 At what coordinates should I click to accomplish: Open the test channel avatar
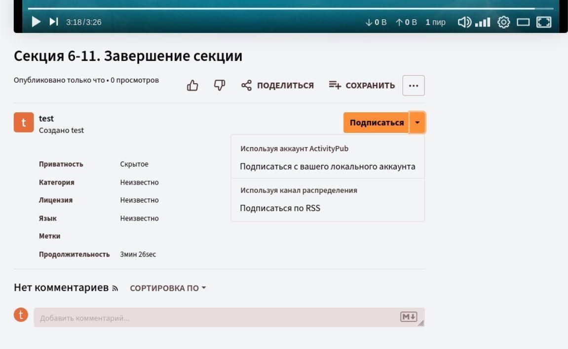24,123
